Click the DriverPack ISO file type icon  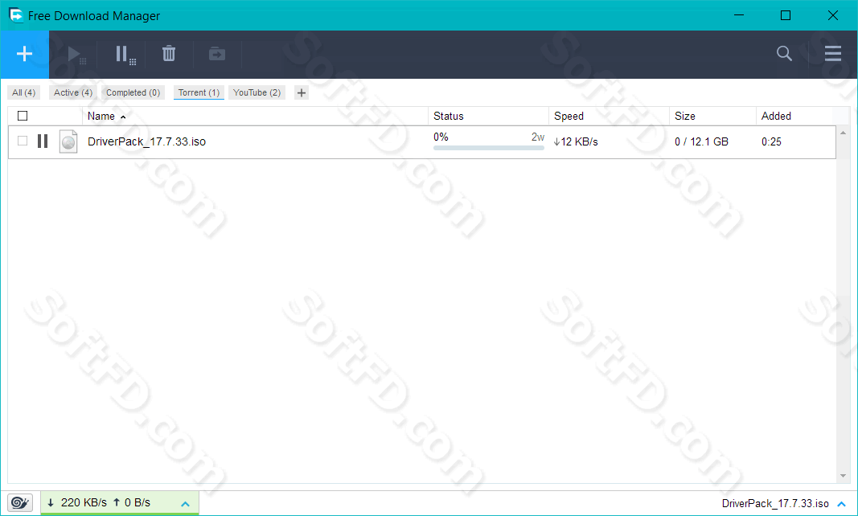click(x=68, y=141)
